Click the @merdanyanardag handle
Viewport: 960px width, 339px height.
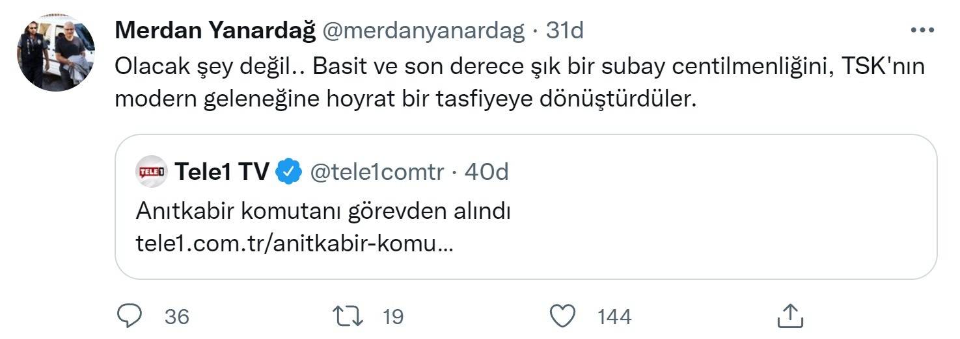click(x=424, y=30)
